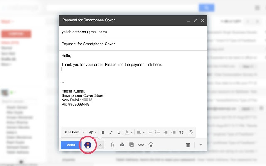Viewport: 266px width, 166px height.
Task: Insert a numbered list
Action: (x=150, y=132)
